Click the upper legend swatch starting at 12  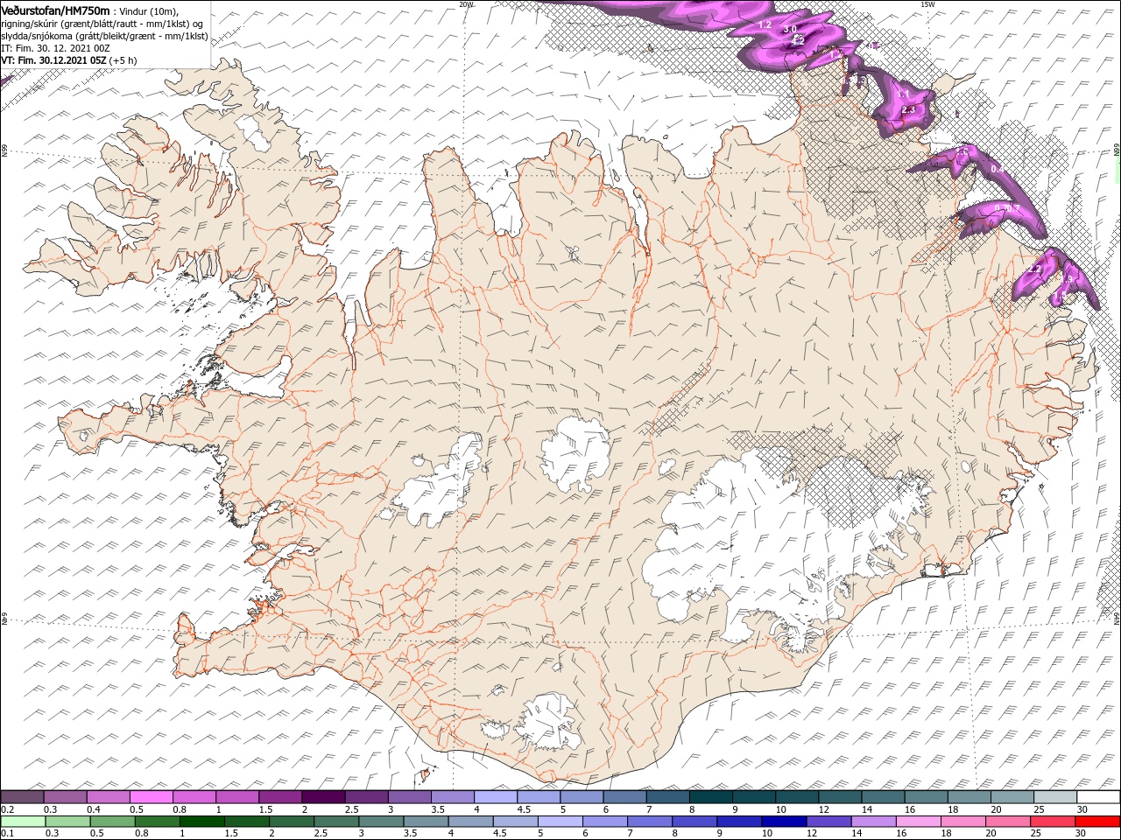pos(840,796)
